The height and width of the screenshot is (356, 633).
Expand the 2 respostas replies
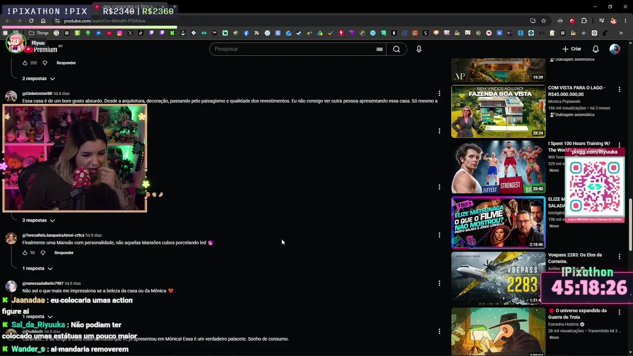click(38, 79)
